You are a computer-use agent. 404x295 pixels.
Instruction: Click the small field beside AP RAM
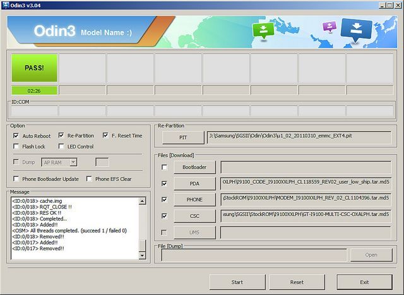pyautogui.click(x=102, y=162)
